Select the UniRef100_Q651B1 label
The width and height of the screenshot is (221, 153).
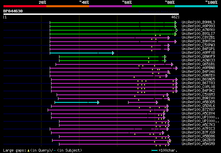click(198, 64)
